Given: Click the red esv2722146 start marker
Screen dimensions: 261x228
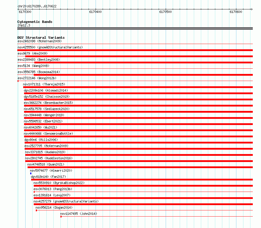Looking at the screenshot, I should 18,81.
